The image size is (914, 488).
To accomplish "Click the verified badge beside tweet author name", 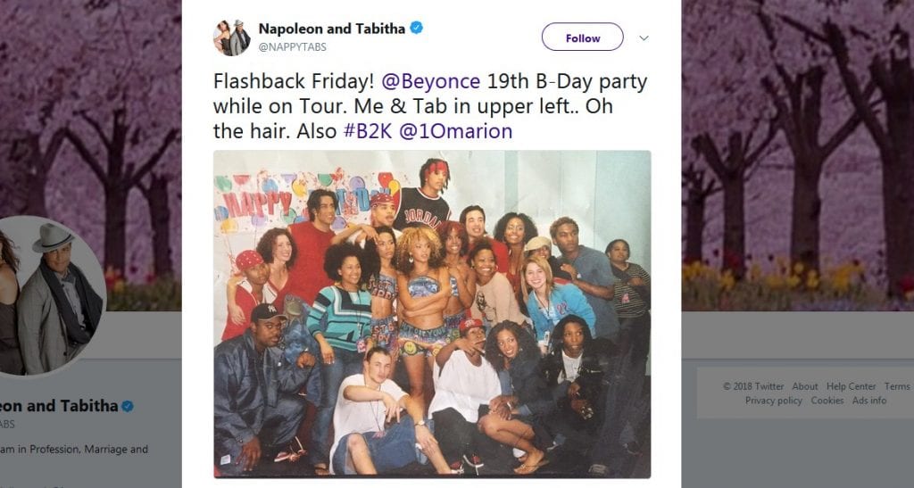I will (417, 28).
